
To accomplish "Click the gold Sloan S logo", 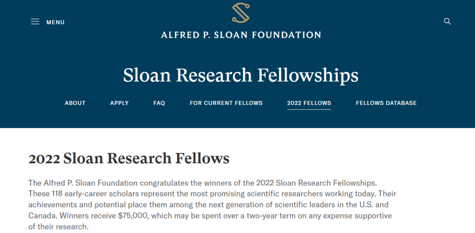I will point(241,13).
